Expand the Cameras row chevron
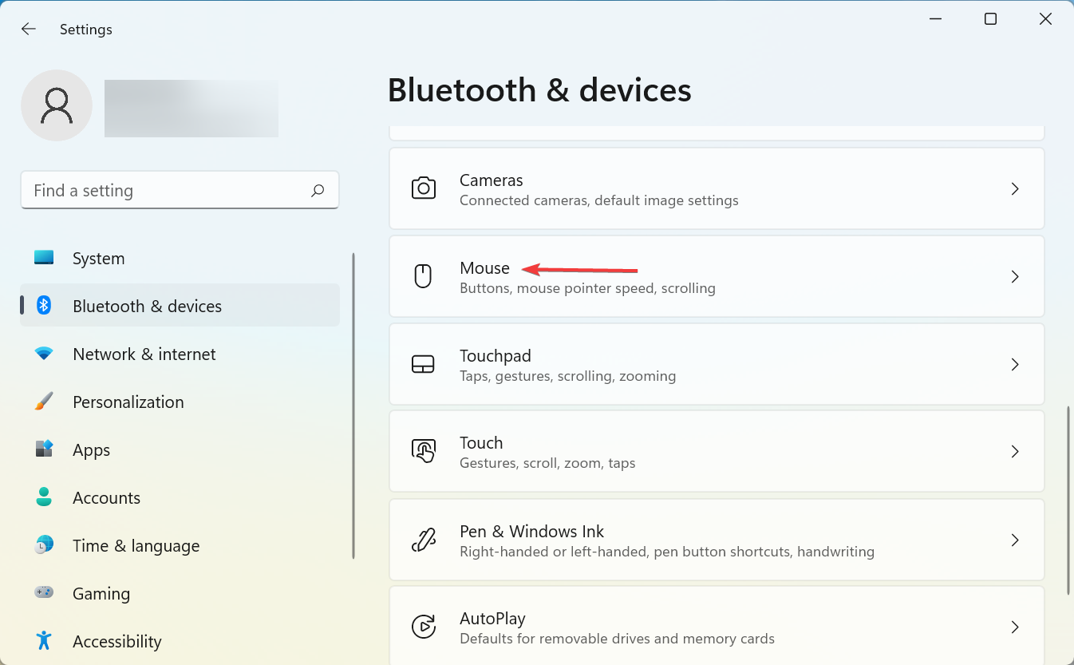 click(1015, 188)
